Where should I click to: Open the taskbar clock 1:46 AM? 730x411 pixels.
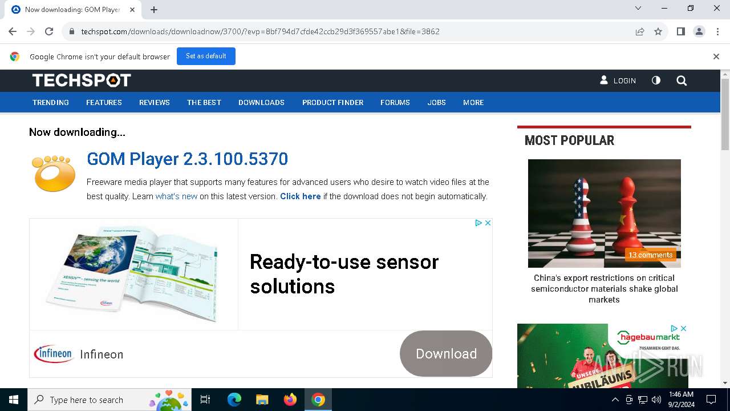[681, 400]
